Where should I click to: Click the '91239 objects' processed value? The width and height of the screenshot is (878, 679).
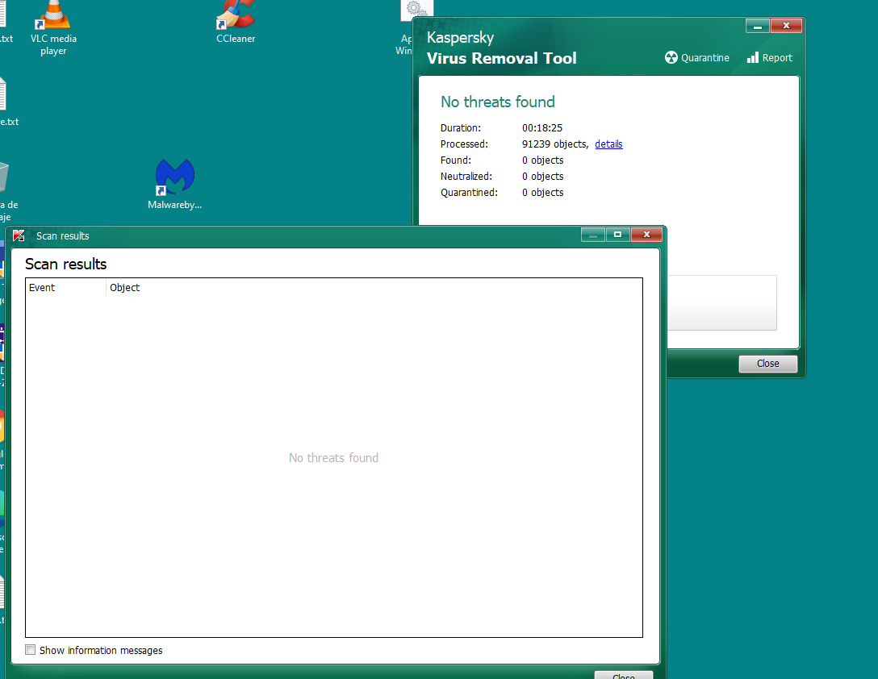coord(555,144)
